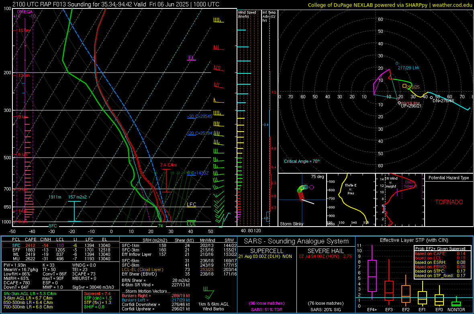Click the -30 C=29545' height label

pos(200,116)
